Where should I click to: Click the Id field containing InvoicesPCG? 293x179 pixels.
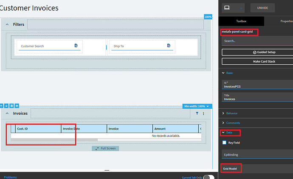coord(257,85)
